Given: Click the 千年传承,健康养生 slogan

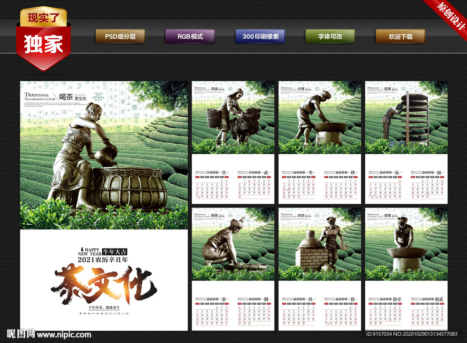Looking at the screenshot, I should point(104,307).
